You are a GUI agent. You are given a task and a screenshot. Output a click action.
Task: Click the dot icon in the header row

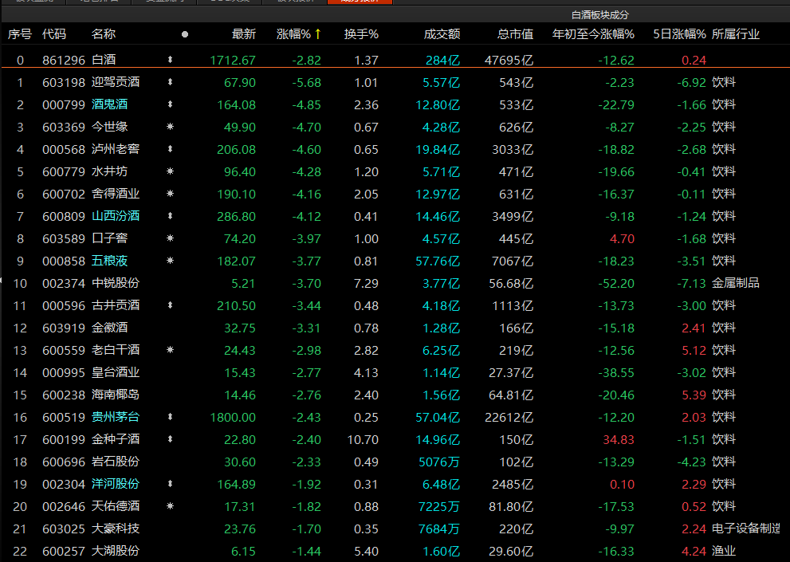[x=185, y=34]
